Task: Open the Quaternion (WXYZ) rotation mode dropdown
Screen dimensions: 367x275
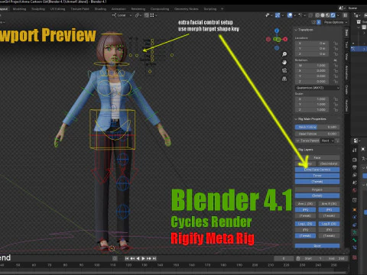Action: pos(317,88)
